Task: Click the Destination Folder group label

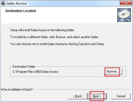Action: click(24, 67)
